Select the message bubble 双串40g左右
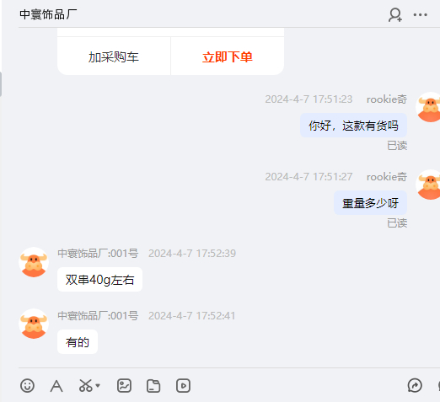 coord(99,280)
